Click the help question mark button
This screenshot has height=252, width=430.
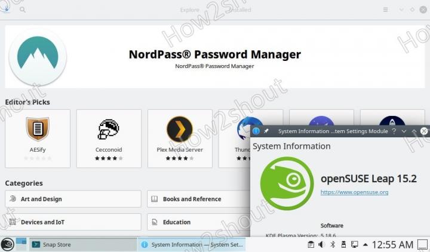[394, 131]
